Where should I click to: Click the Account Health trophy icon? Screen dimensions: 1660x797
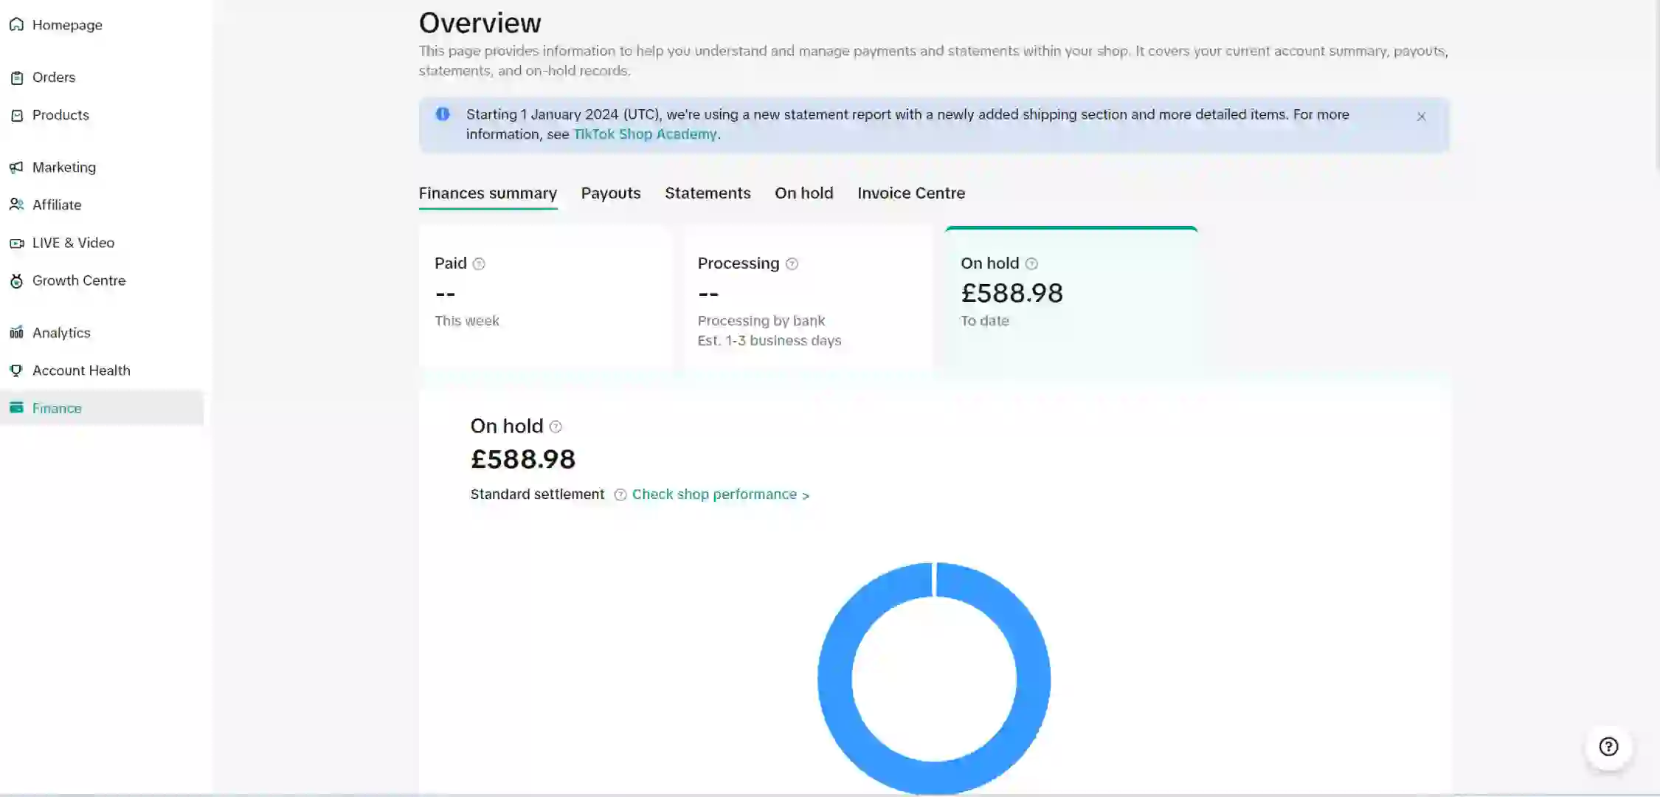(x=16, y=370)
